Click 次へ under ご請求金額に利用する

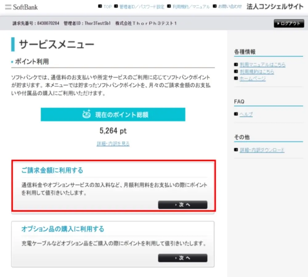(x=183, y=205)
